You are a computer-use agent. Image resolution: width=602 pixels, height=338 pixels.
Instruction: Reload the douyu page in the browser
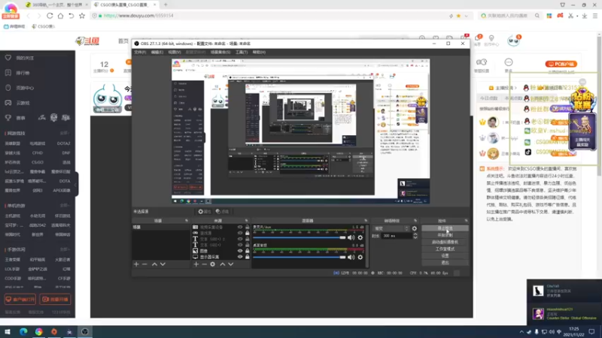[x=50, y=16]
